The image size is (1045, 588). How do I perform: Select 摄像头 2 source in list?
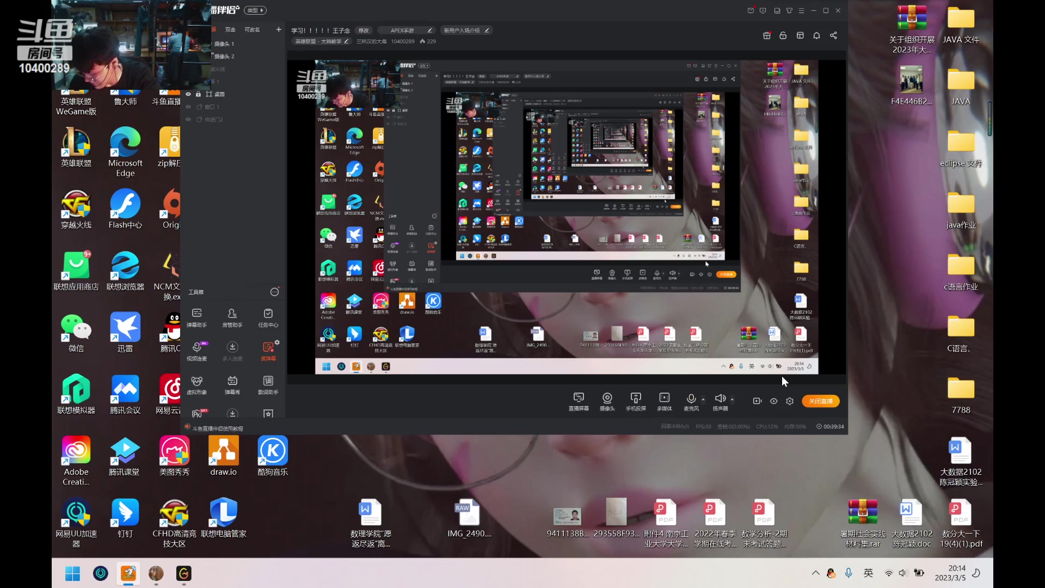224,56
